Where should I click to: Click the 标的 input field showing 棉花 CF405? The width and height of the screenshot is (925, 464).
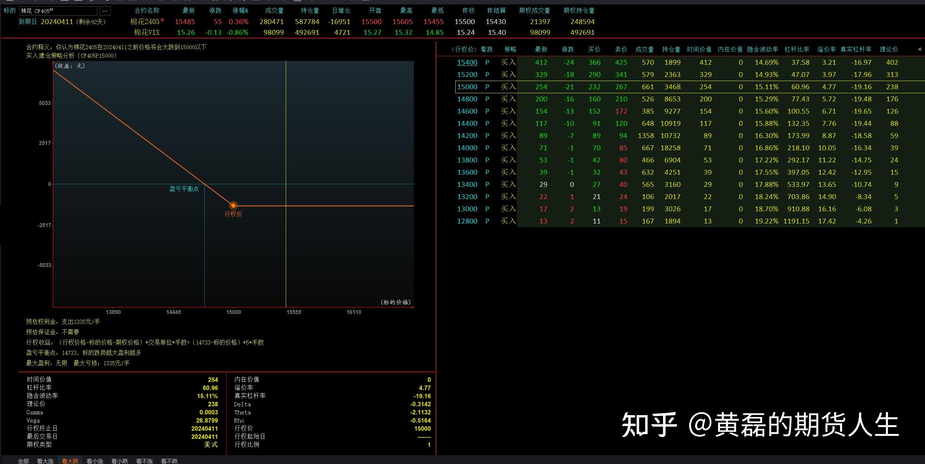(58, 11)
